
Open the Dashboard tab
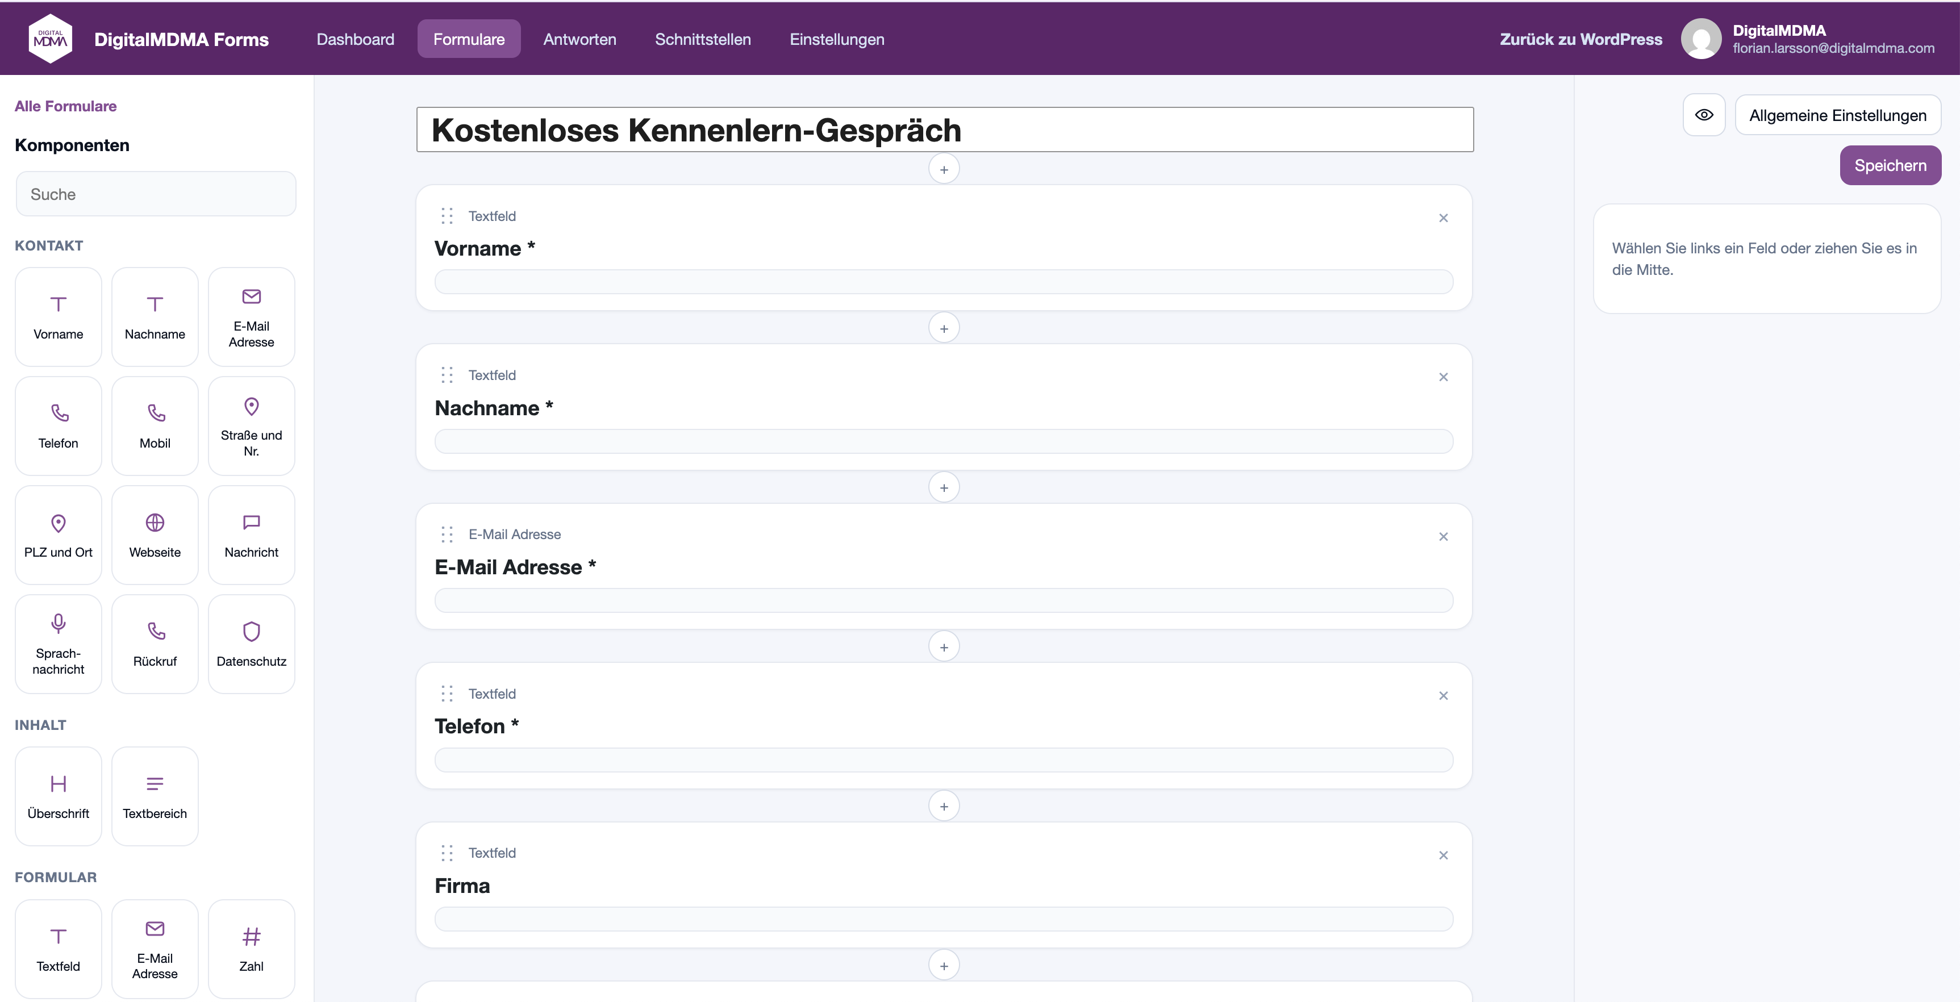click(355, 39)
